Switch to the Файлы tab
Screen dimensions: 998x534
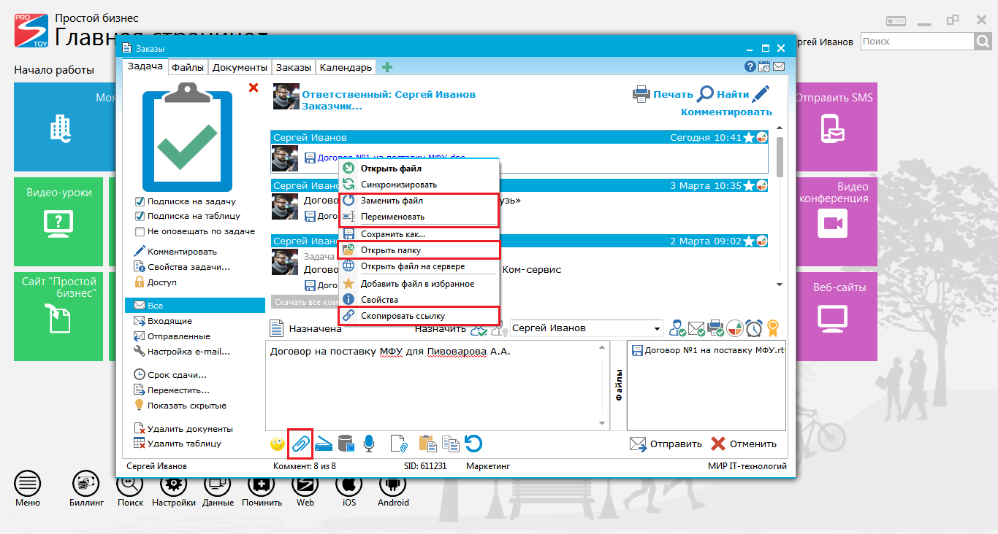pyautogui.click(x=188, y=67)
